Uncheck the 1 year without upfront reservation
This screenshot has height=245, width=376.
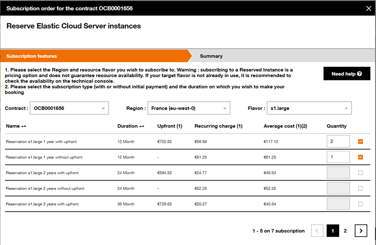[x=360, y=157]
